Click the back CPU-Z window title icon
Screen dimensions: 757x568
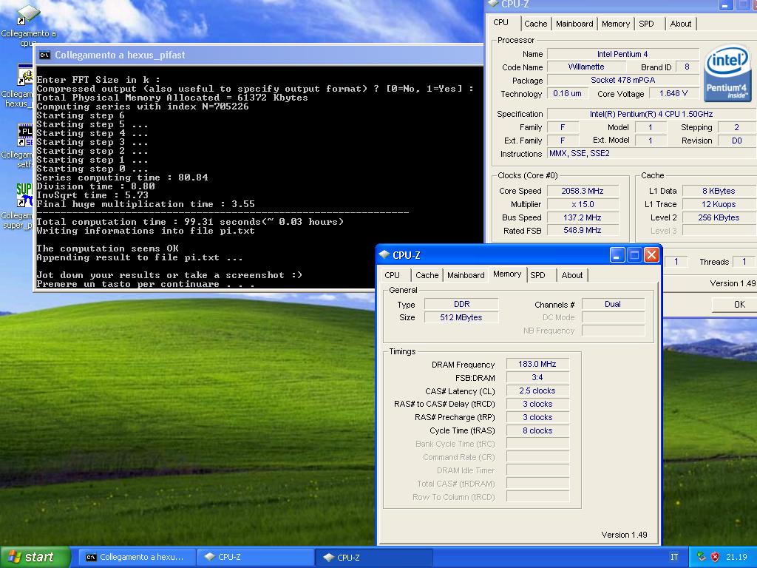click(493, 4)
